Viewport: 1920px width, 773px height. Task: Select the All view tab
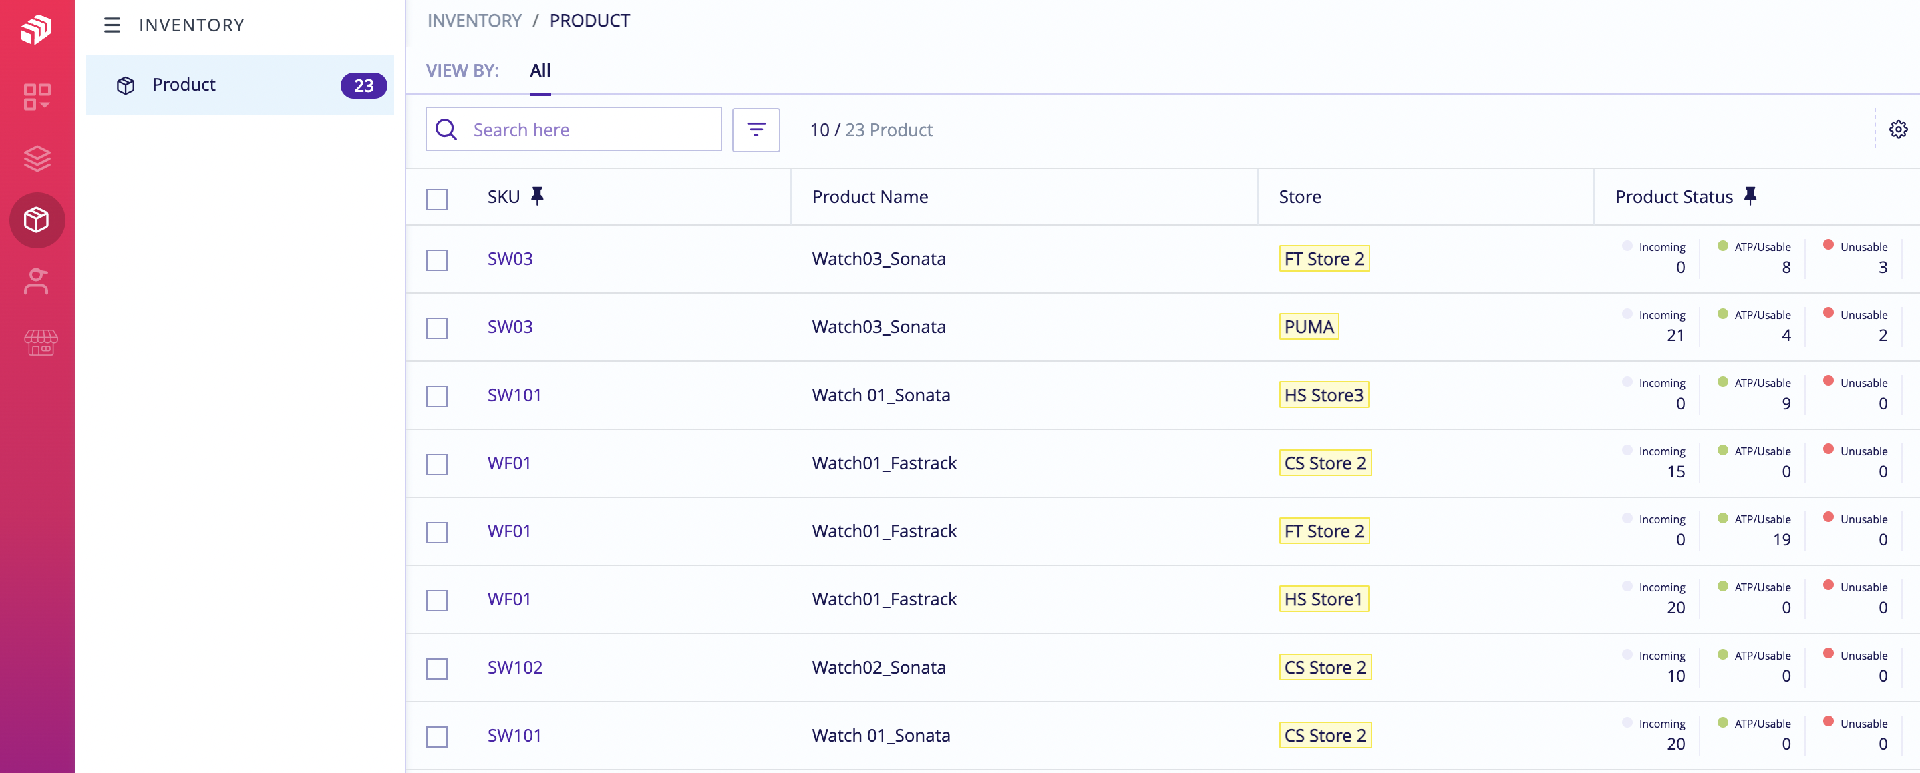click(540, 71)
